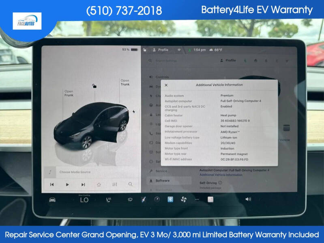The image size is (324, 243).
Task: Close the Additional Vehicle Information popup
Action: pyautogui.click(x=166, y=85)
